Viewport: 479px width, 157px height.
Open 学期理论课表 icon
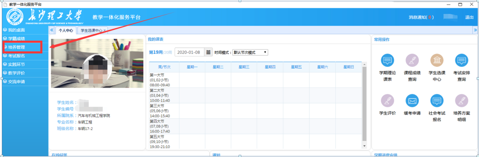(387, 60)
